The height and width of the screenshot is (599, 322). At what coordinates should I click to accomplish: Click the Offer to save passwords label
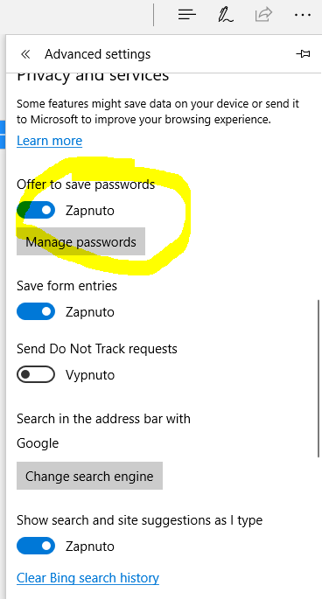86,185
